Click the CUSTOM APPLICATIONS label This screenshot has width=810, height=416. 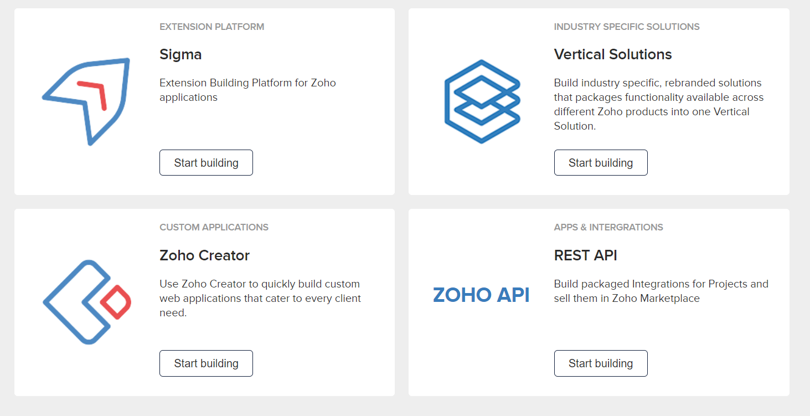214,227
